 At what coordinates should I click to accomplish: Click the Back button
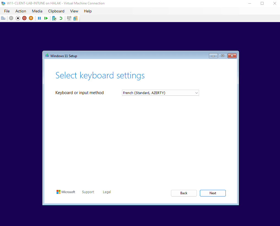coord(184,193)
